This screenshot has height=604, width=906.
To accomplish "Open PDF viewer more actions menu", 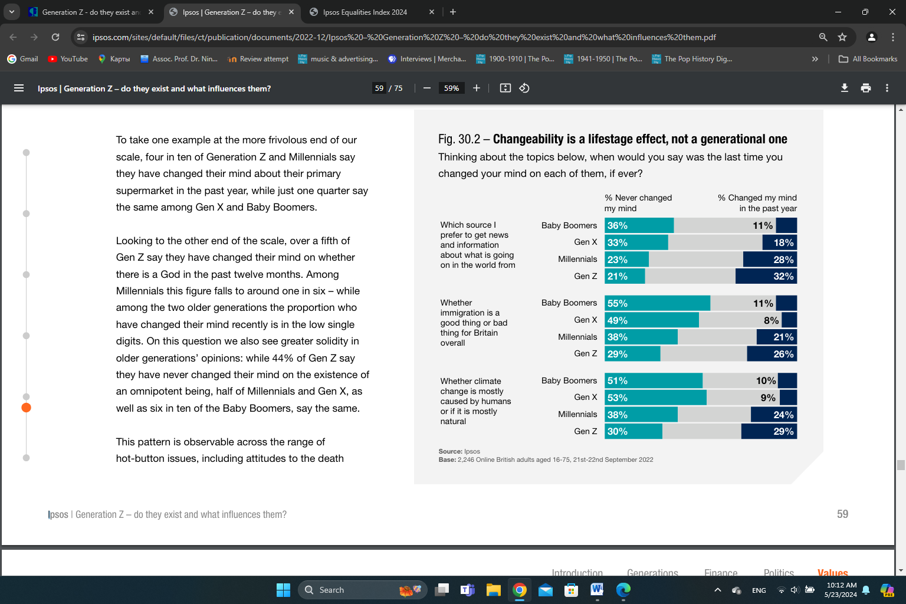I will pos(887,88).
